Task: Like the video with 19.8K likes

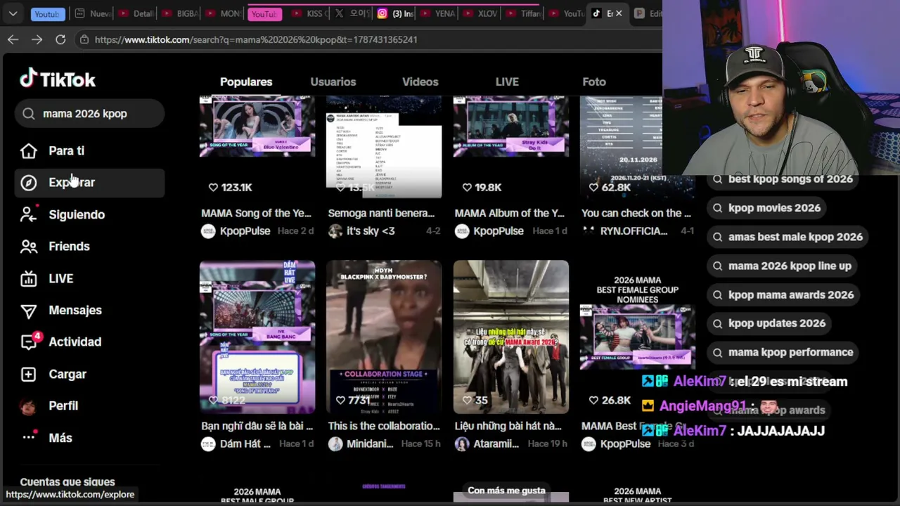Action: (467, 187)
